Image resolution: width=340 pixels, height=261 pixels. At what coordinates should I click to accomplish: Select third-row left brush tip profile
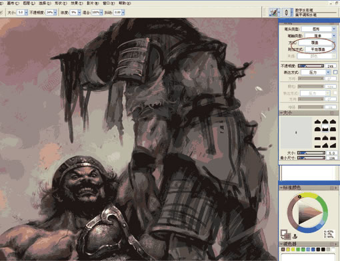[318, 138]
